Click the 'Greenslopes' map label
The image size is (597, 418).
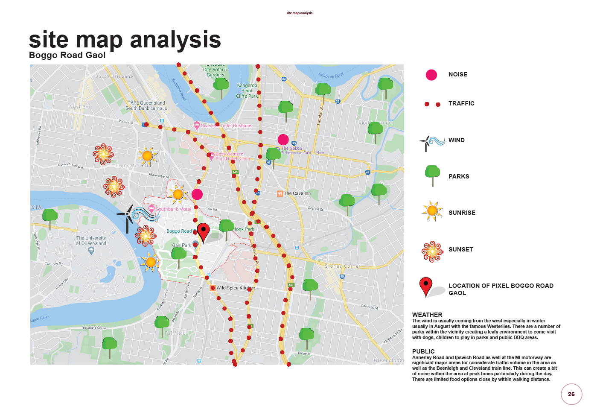click(x=389, y=360)
